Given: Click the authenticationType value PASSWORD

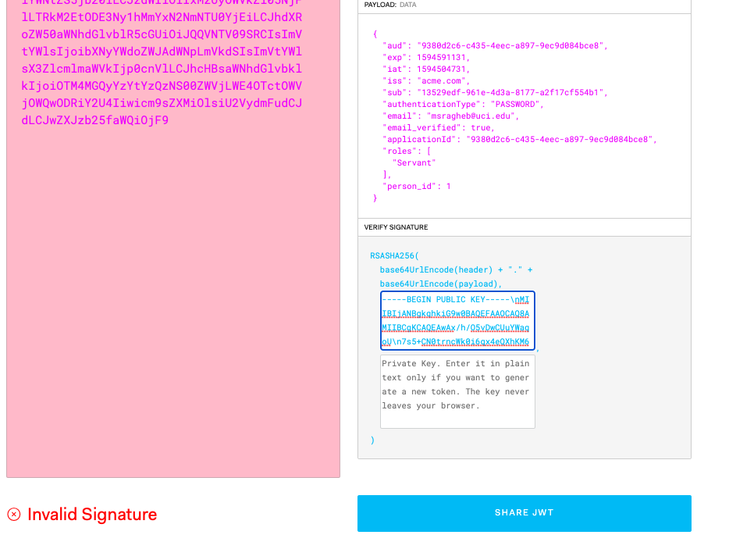Looking at the screenshot, I should (517, 104).
